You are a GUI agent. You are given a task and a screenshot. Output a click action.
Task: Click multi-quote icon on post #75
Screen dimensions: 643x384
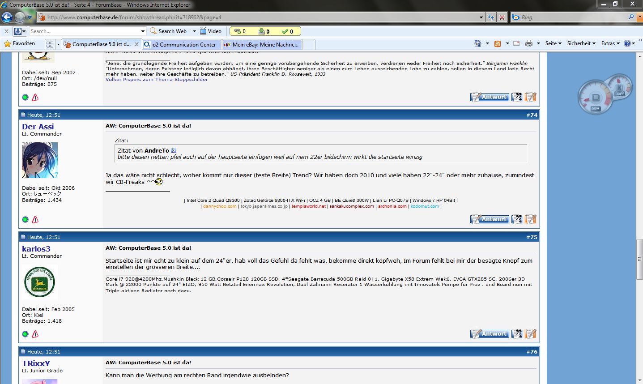click(517, 334)
